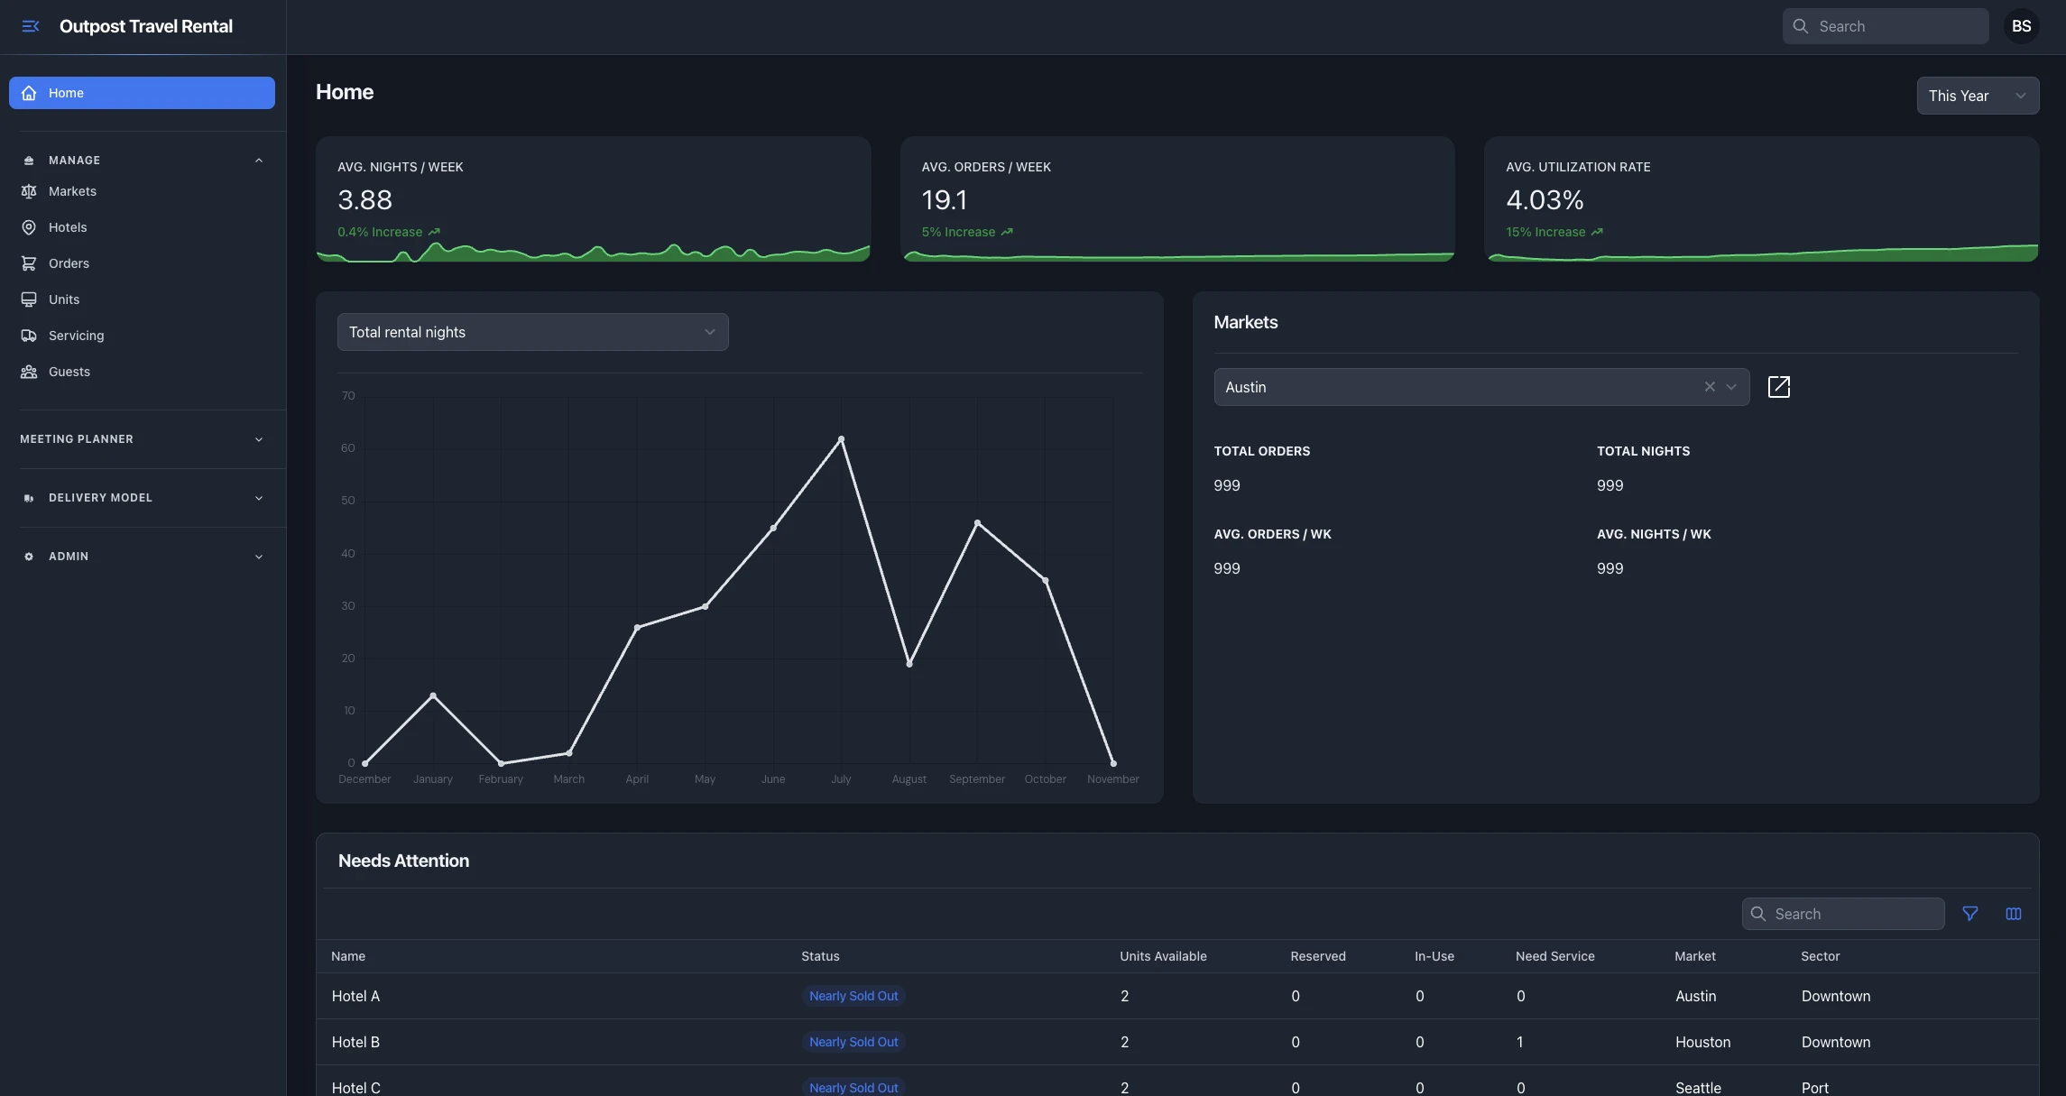Navigate to Orders in the sidebar
The image size is (2066, 1096).
click(69, 263)
